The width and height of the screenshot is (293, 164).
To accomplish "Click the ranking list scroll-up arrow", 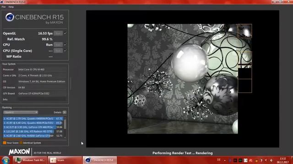I will coord(65,118).
